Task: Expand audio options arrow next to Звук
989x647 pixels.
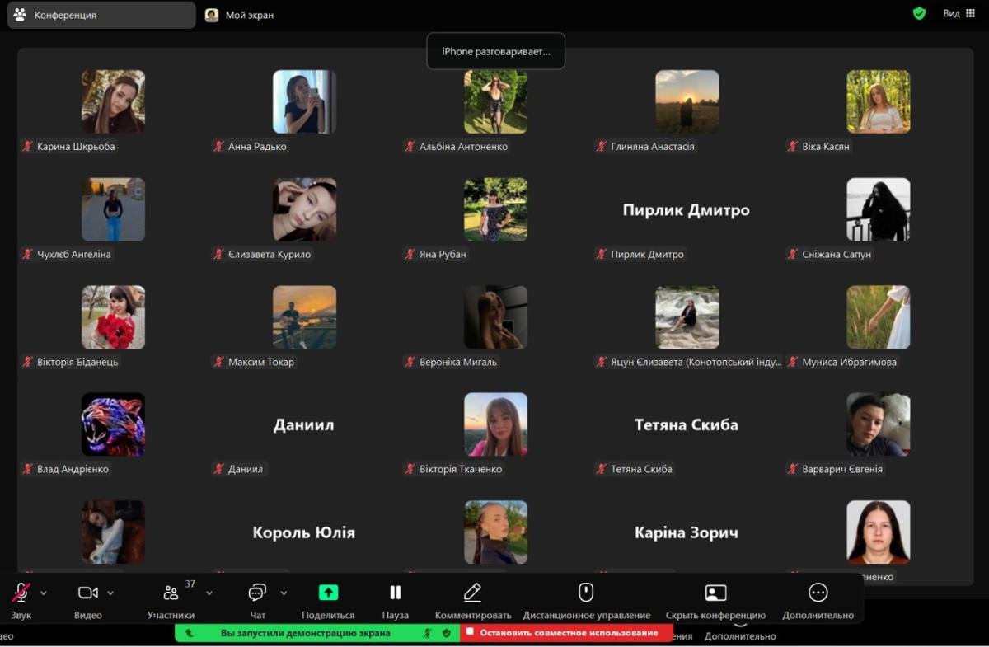Action: (x=44, y=593)
